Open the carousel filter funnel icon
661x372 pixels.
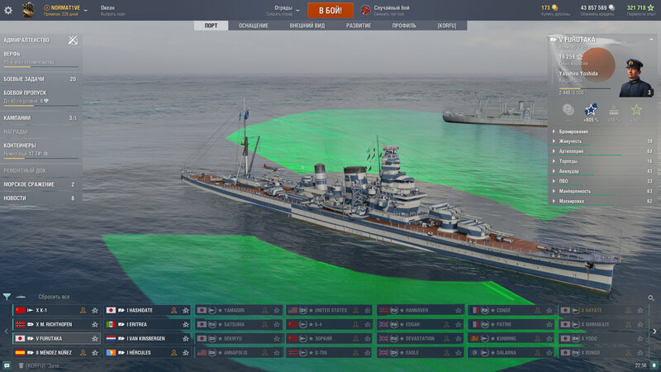click(7, 297)
